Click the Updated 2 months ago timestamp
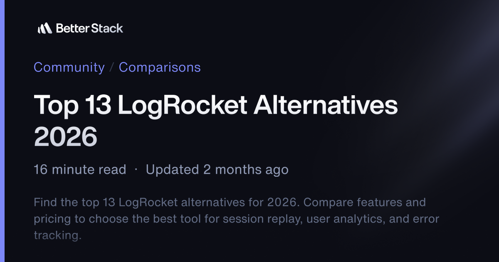The image size is (499, 262). click(217, 170)
